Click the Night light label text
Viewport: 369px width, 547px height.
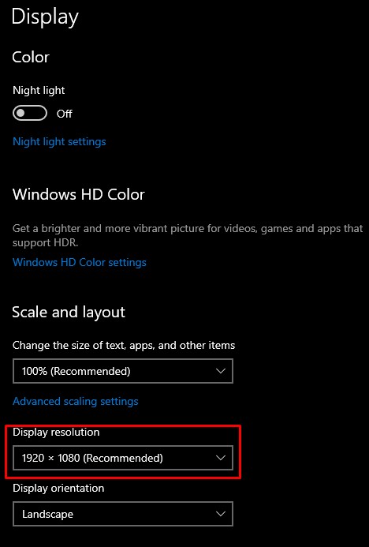(x=39, y=90)
